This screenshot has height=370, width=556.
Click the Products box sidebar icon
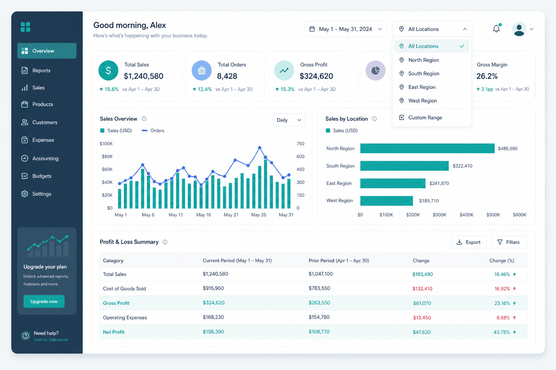tap(25, 104)
